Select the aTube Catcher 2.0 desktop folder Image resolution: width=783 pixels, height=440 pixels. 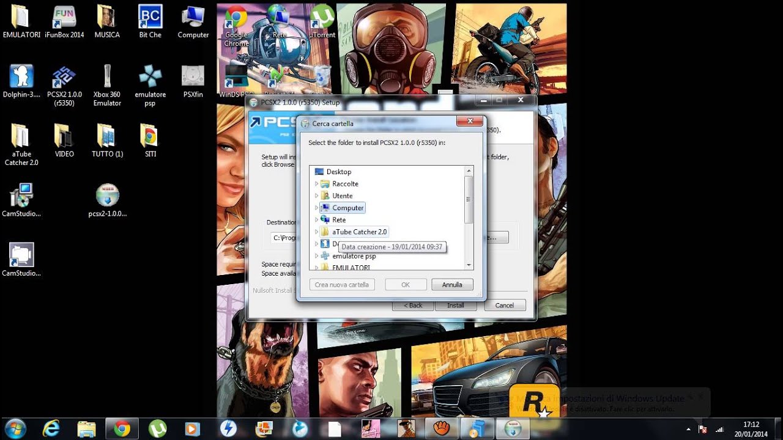(21, 145)
